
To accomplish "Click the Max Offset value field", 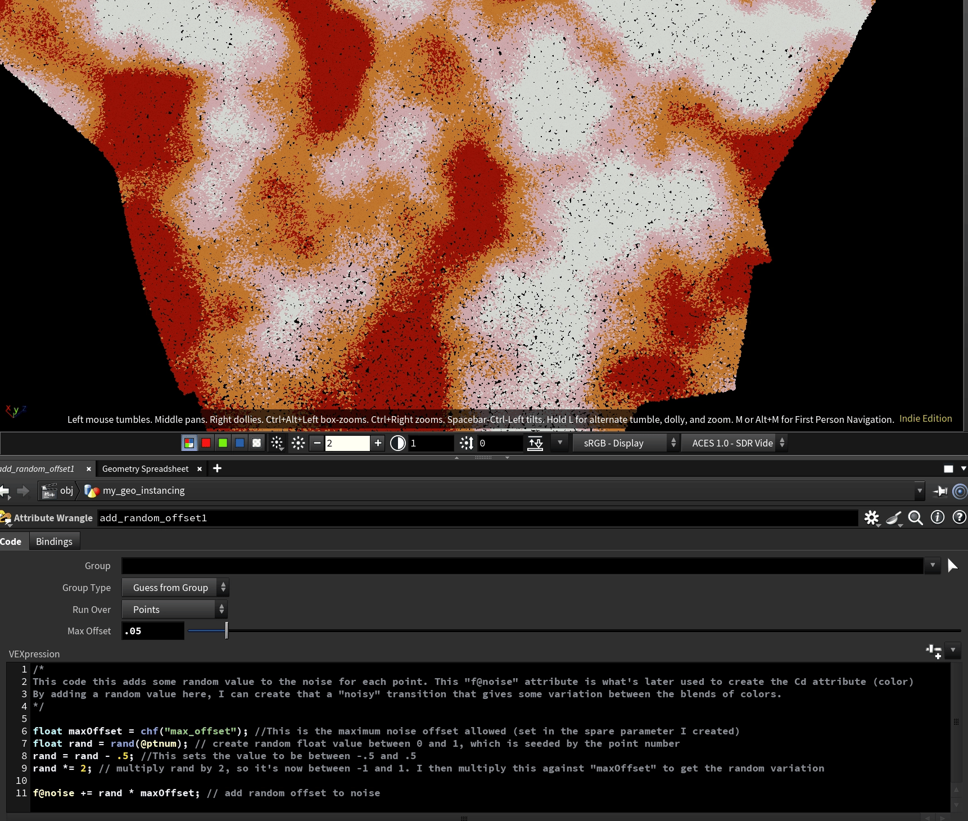I will coord(153,631).
